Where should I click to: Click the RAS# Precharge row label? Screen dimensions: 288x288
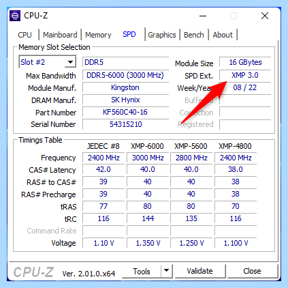point(48,195)
